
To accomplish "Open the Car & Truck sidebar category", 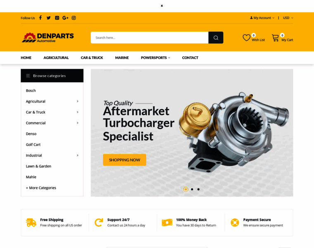I will [36, 112].
